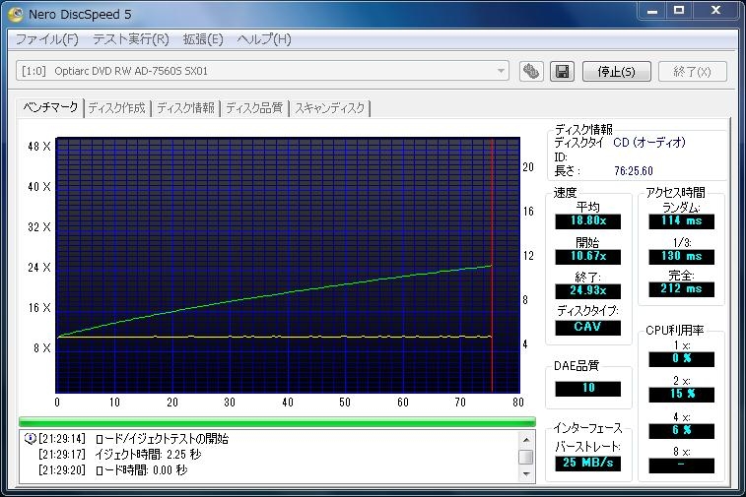Open the ファイル(F) menu
The height and width of the screenshot is (497, 746).
tap(47, 39)
